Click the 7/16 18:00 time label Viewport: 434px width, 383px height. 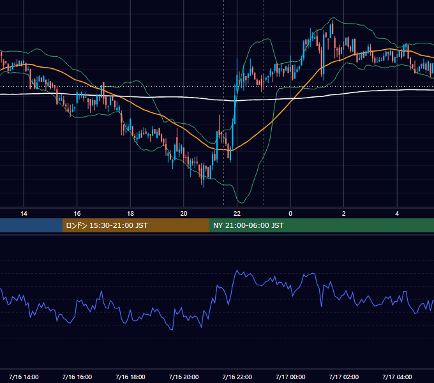click(x=130, y=377)
